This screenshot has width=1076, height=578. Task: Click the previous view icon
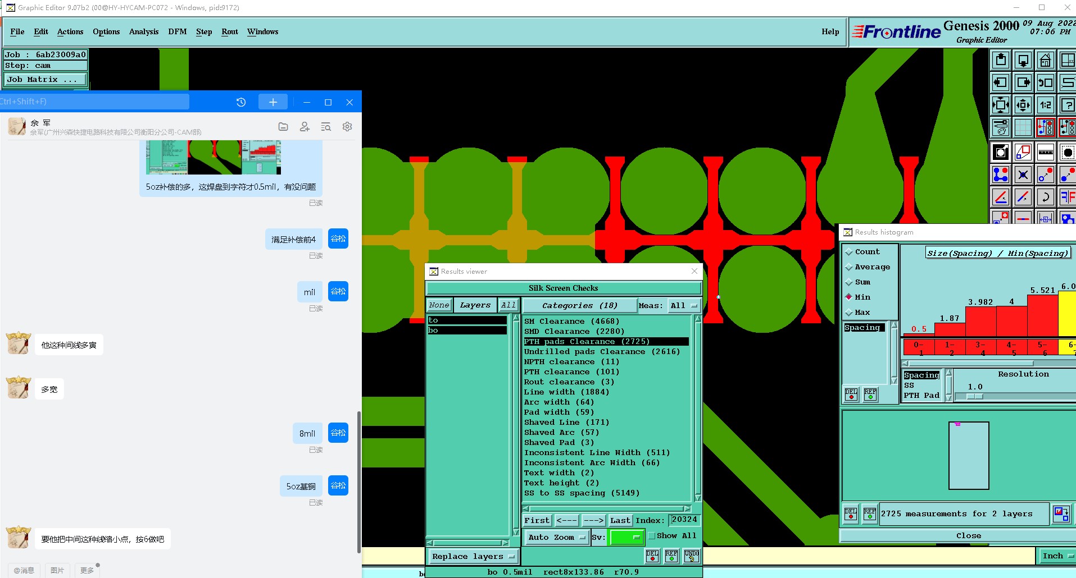pyautogui.click(x=1045, y=82)
